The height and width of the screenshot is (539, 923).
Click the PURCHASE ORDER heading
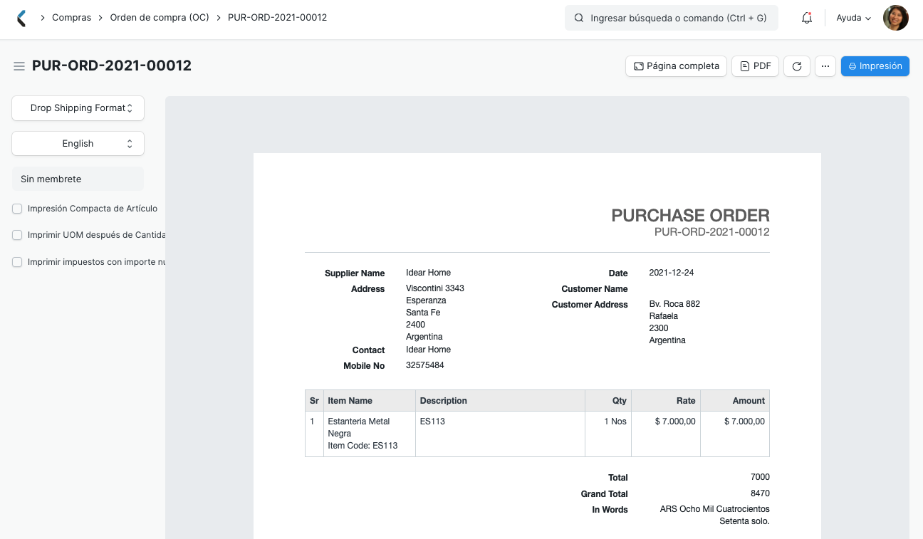click(690, 215)
